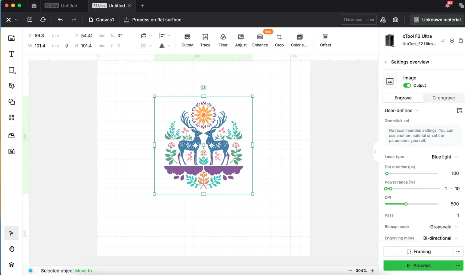Click the camera capture icon
The height and width of the screenshot is (275, 465).
(396, 20)
